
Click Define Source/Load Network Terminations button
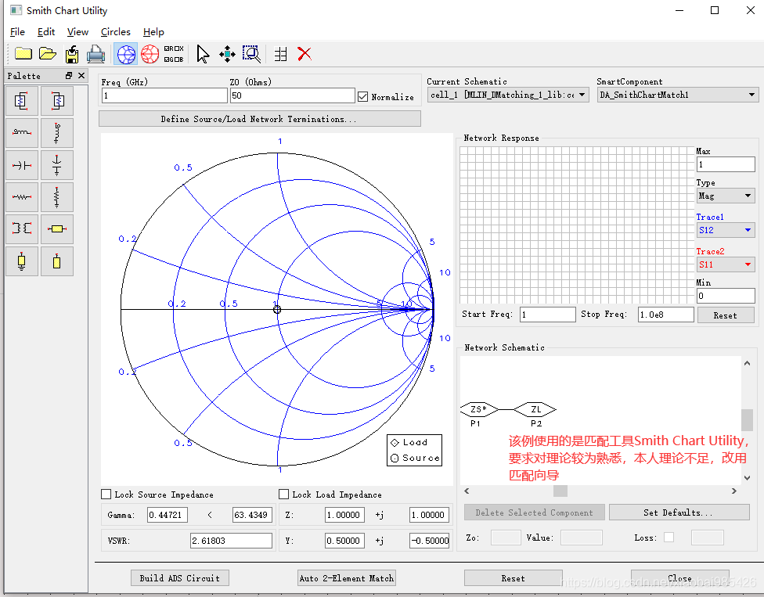[x=259, y=119]
